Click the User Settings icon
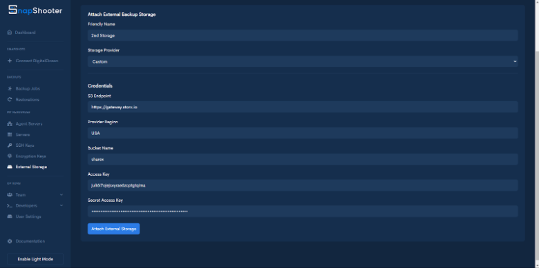The width and height of the screenshot is (539, 268). tap(10, 216)
